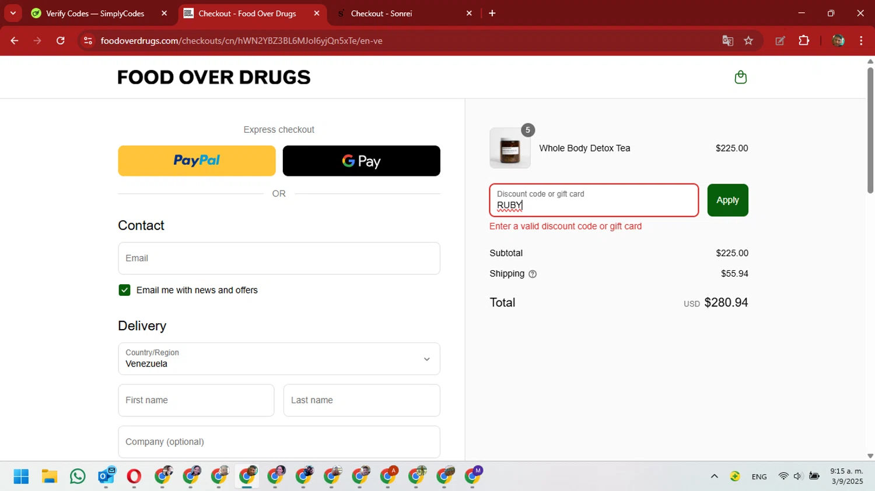Close the SimplyCodes tab
The height and width of the screenshot is (491, 875).
(164, 13)
